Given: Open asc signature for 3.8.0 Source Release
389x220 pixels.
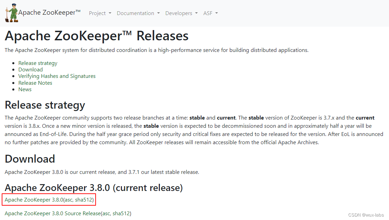Looking at the screenshot, I should click(x=106, y=214).
